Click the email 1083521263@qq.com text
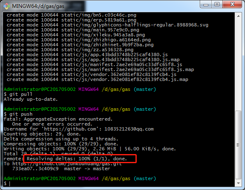 point(129,129)
